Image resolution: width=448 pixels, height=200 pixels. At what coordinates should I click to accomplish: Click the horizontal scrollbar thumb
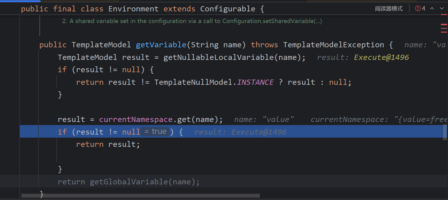(140, 196)
